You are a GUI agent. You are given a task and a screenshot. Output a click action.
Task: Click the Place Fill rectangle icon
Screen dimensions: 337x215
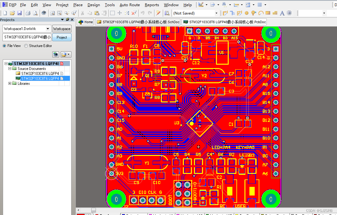coord(268,13)
